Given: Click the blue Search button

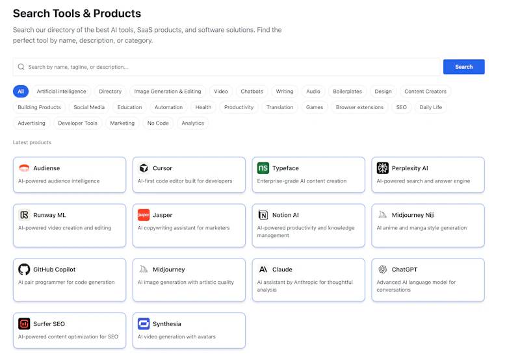Looking at the screenshot, I should pos(463,67).
